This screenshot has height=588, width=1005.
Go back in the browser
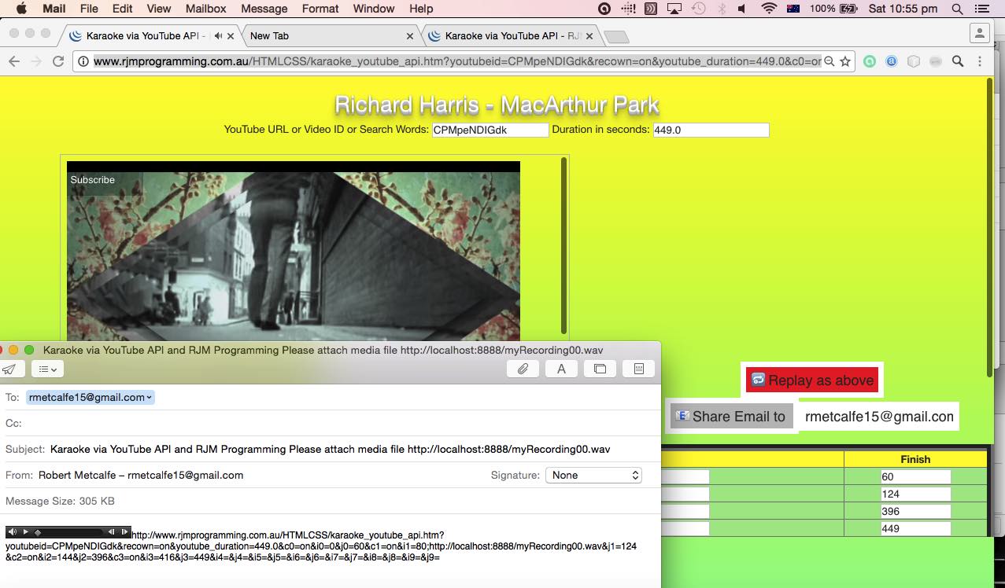pyautogui.click(x=13, y=61)
